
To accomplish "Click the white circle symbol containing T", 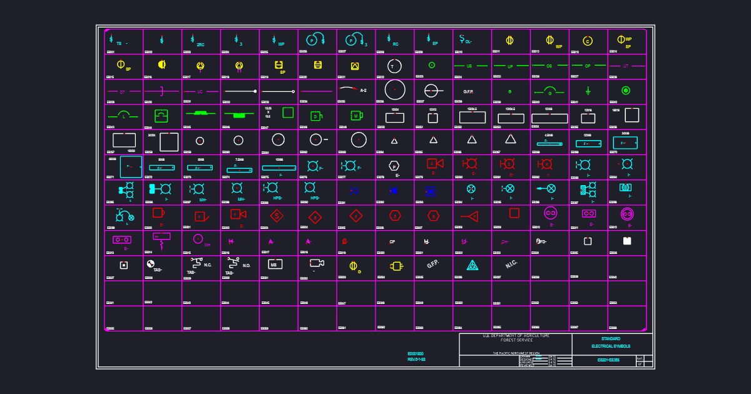I will coord(394,66).
